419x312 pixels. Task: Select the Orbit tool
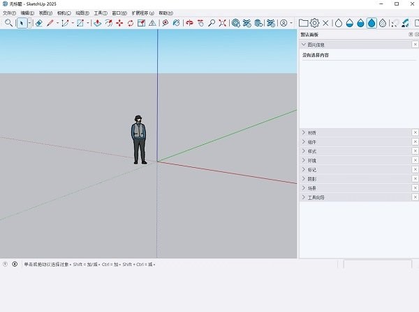[x=189, y=23]
